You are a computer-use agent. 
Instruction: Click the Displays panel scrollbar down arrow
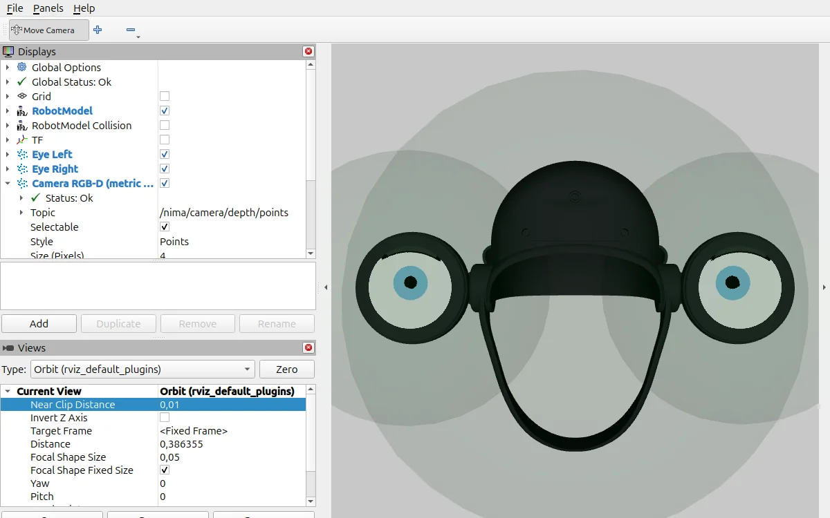311,253
